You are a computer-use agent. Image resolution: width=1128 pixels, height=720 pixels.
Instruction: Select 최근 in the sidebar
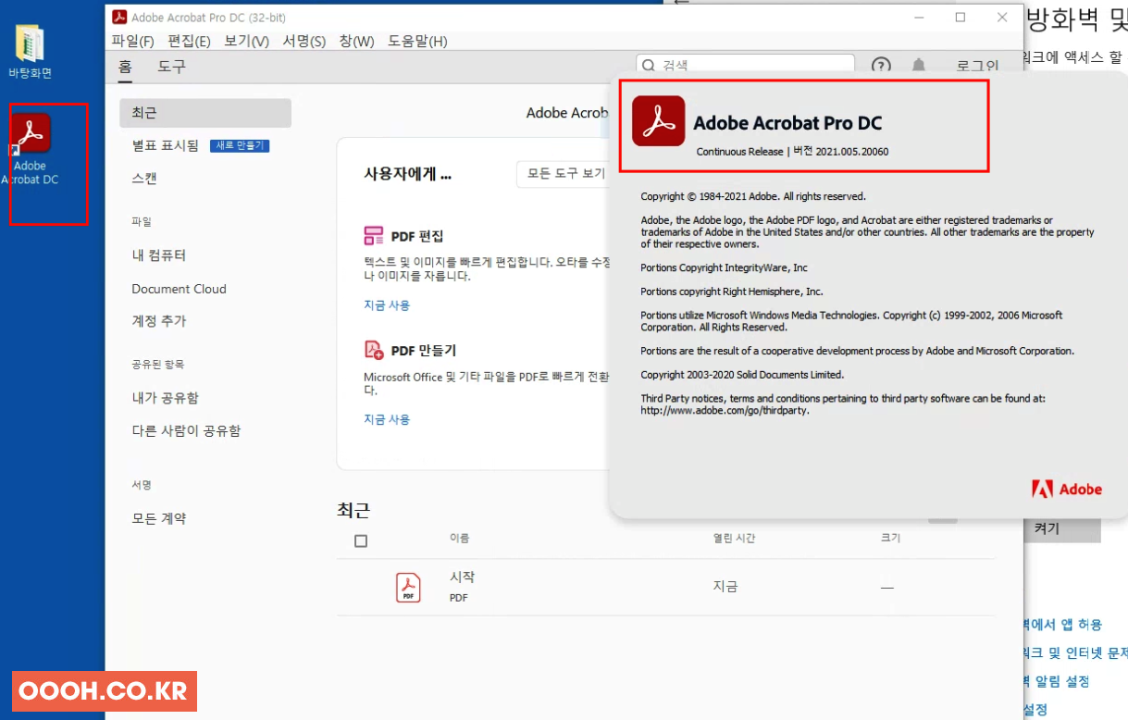[205, 113]
